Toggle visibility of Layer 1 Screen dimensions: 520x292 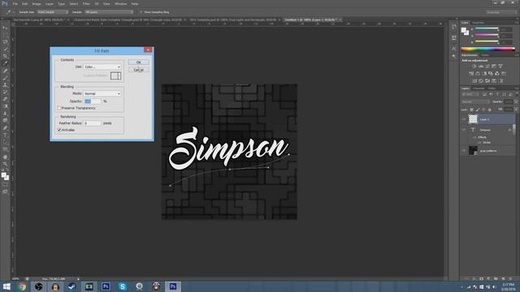[464, 119]
